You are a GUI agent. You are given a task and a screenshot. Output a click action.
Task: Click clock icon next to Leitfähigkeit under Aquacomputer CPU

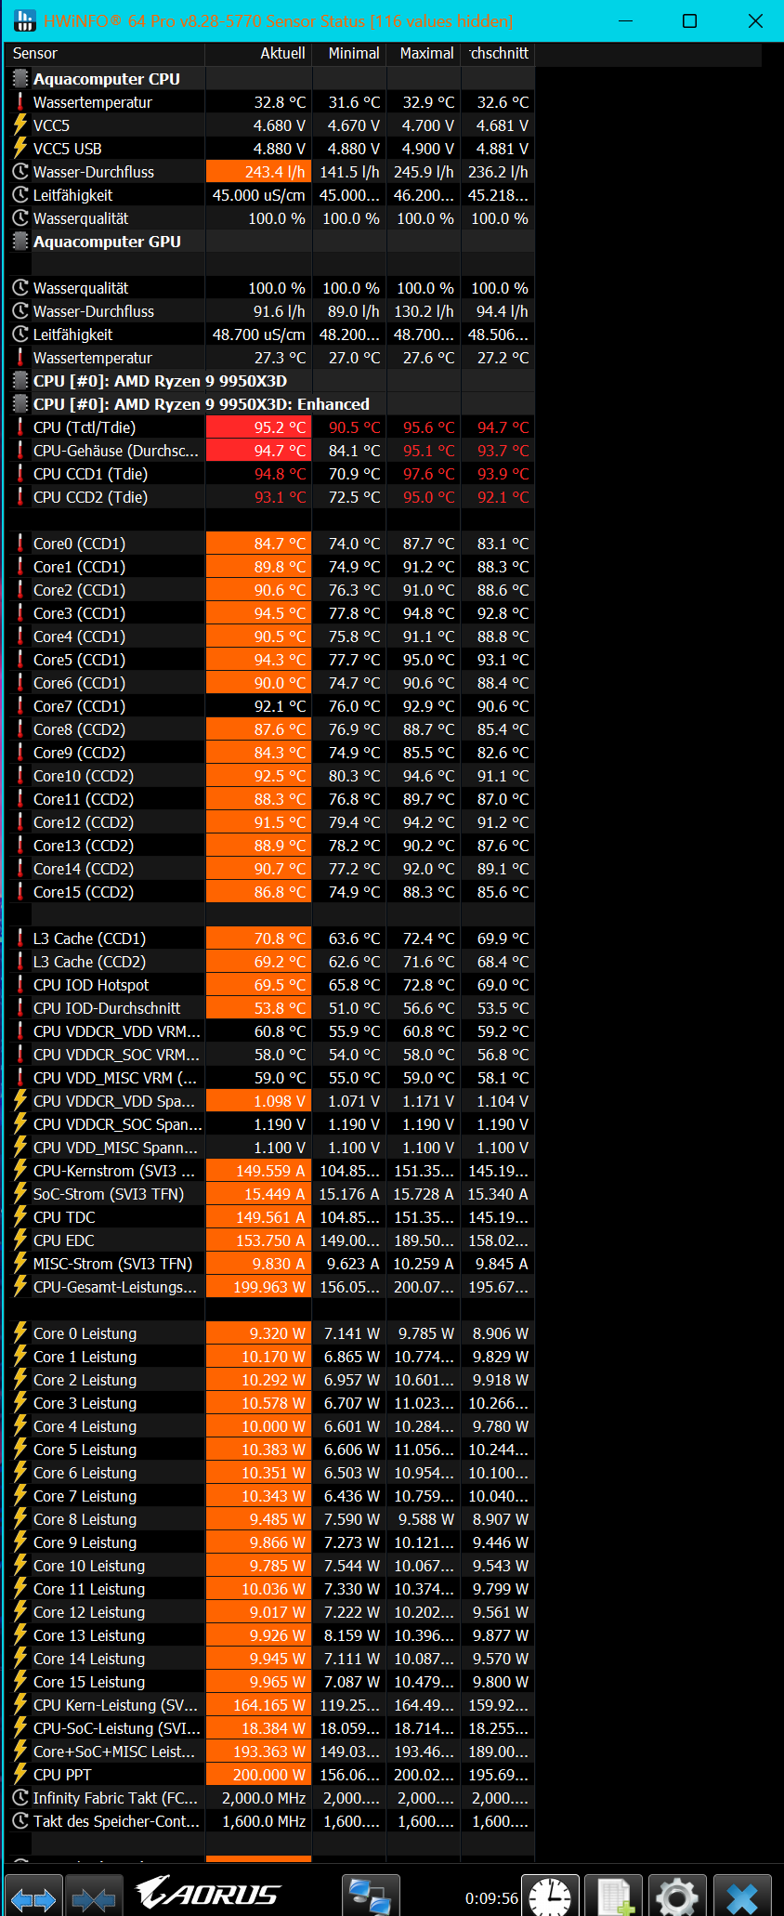coord(20,195)
